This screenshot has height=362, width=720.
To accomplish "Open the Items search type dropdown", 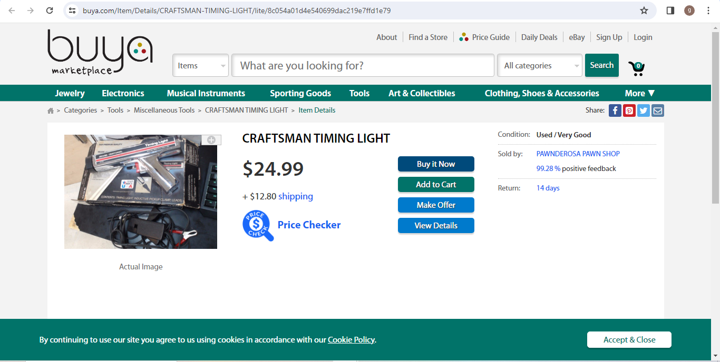I will [201, 66].
